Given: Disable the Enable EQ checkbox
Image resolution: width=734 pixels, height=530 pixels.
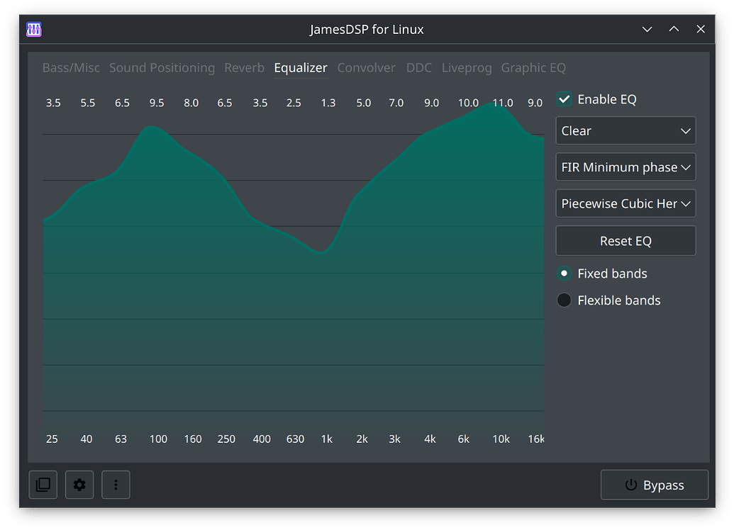Looking at the screenshot, I should (x=564, y=99).
